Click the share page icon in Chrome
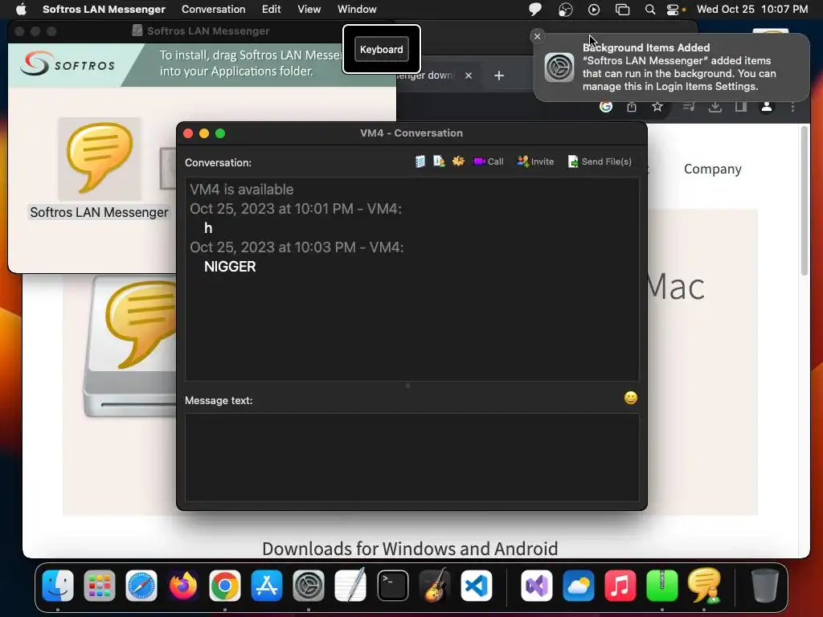823x617 pixels. (632, 107)
